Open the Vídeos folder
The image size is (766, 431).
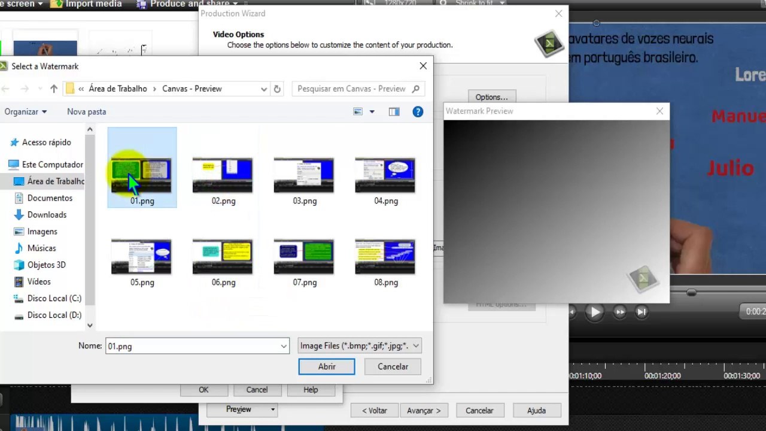pyautogui.click(x=32, y=282)
